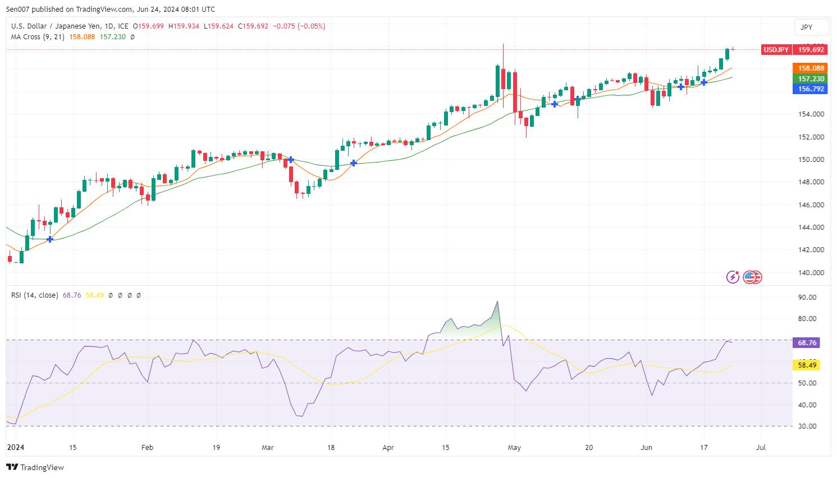
Task: Click the purple lightning bolt news icon
Action: click(733, 277)
